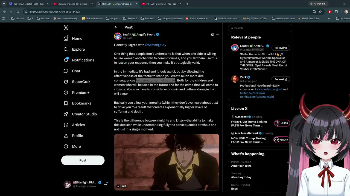Toggle Following for Zack
This screenshot has width=350, height=196.
click(x=281, y=79)
